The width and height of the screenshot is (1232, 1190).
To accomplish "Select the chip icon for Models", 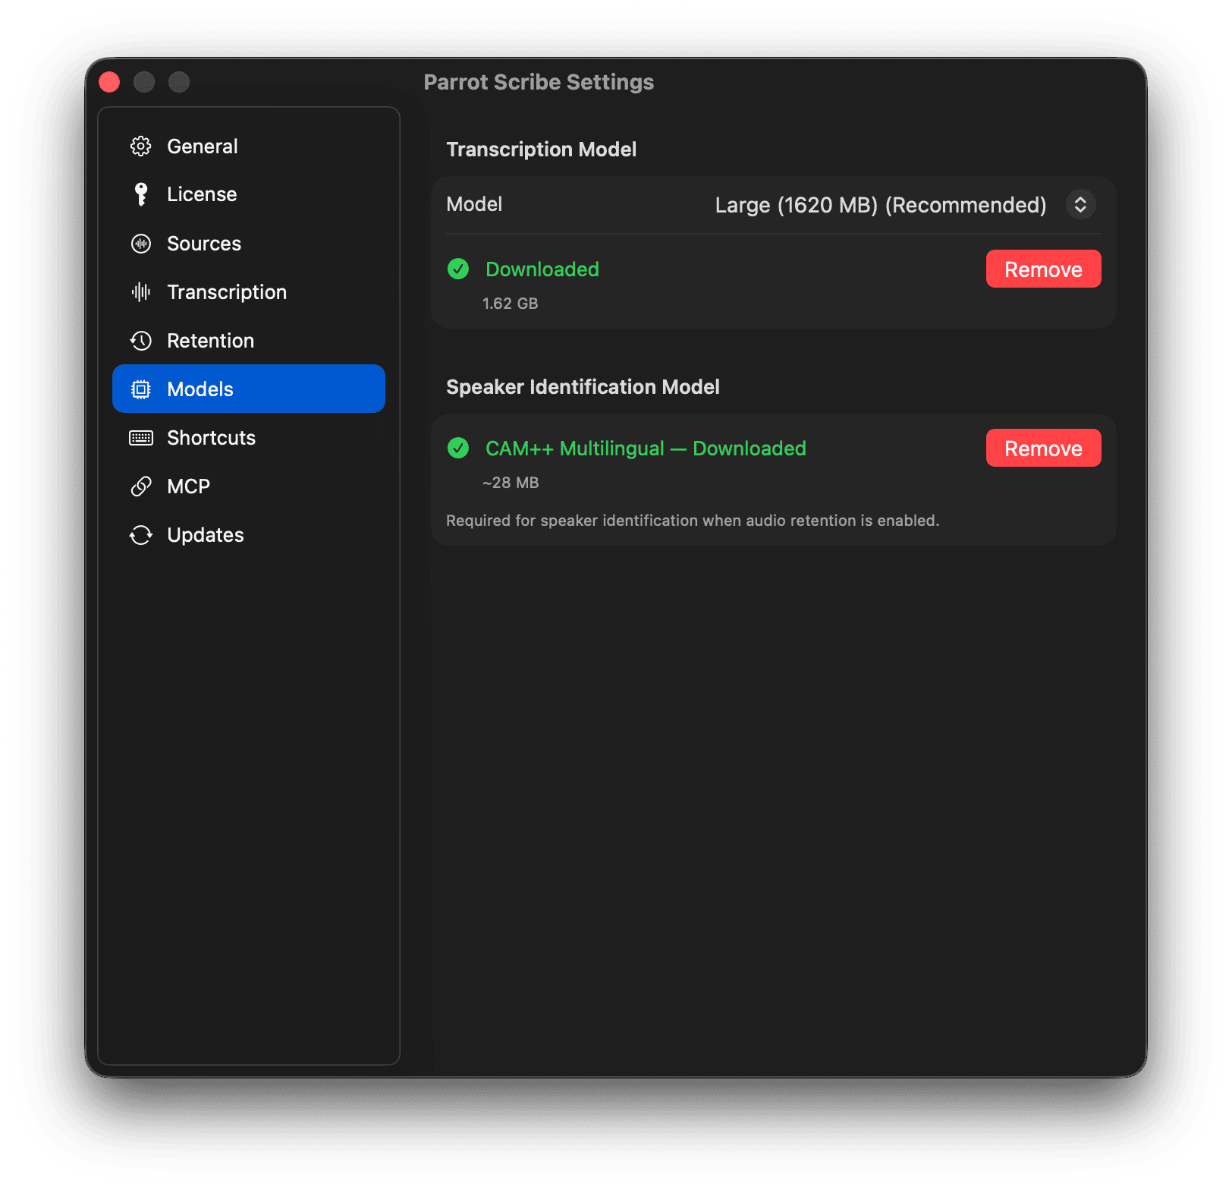I will [x=141, y=389].
